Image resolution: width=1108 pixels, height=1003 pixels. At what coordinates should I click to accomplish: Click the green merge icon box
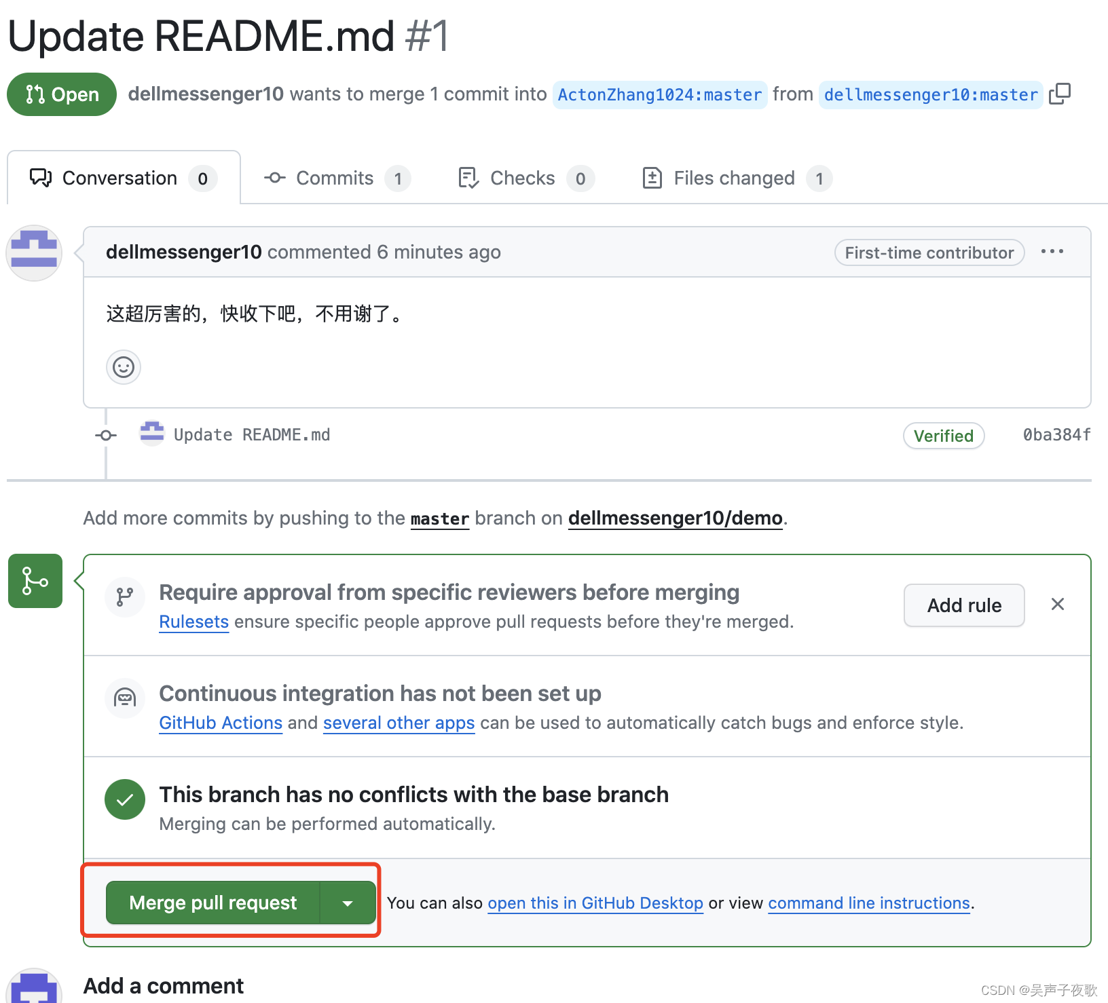click(x=35, y=581)
